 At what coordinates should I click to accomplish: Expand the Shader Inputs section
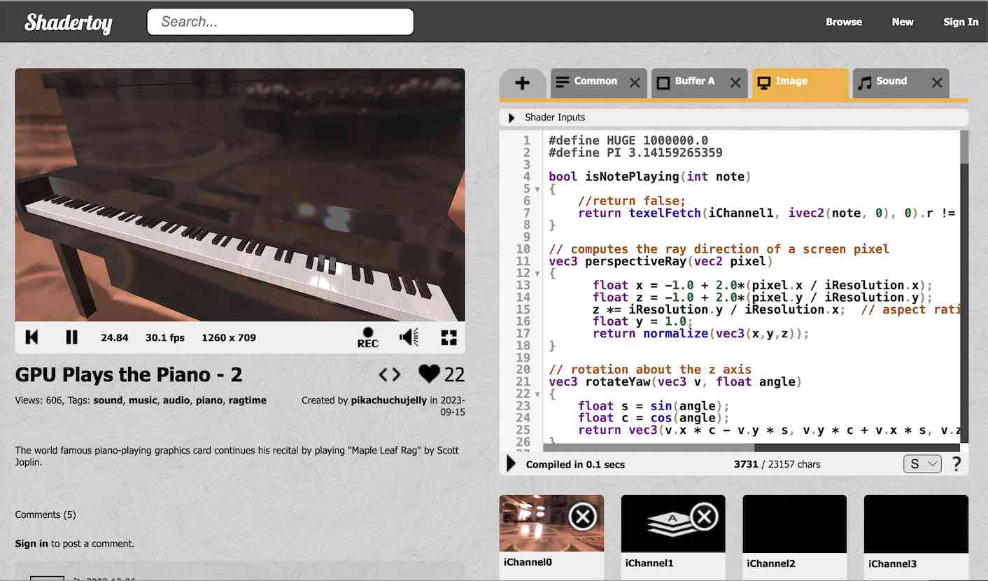510,118
